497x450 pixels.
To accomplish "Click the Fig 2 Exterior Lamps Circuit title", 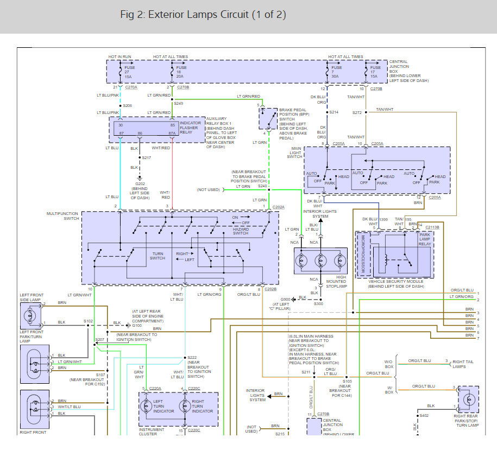I will point(203,15).
